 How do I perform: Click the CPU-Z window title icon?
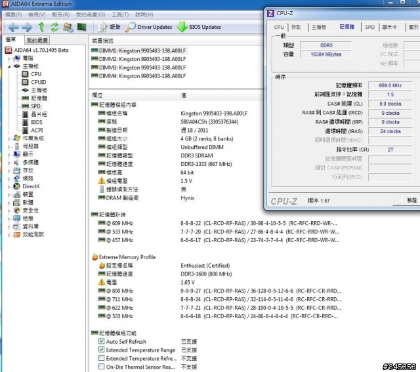click(x=270, y=13)
